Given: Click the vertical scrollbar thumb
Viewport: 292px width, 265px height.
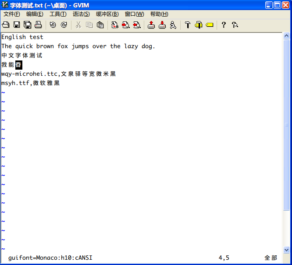Looking at the screenshot, I should [x=286, y=125].
